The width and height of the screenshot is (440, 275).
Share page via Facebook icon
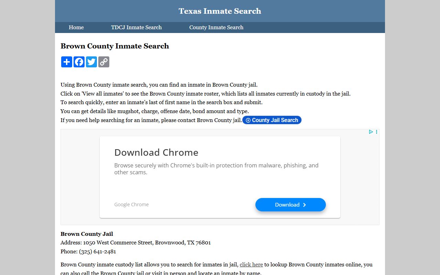coord(79,62)
